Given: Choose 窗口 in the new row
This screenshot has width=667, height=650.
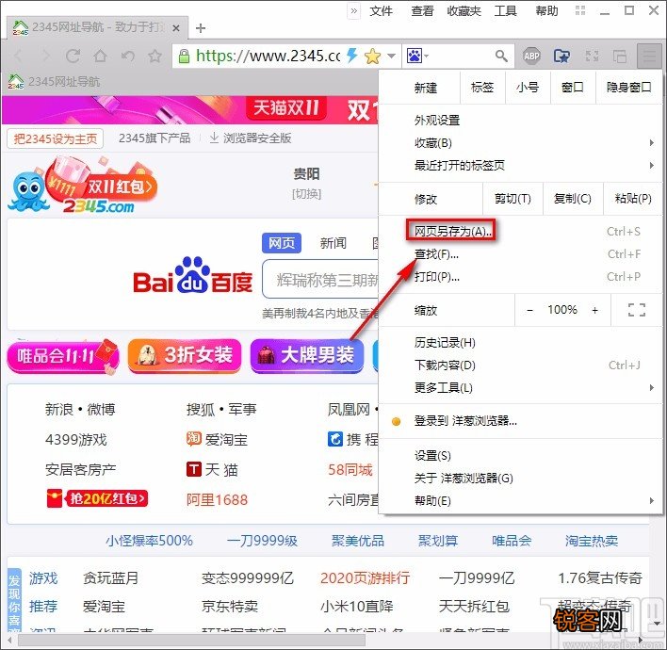Looking at the screenshot, I should [573, 88].
